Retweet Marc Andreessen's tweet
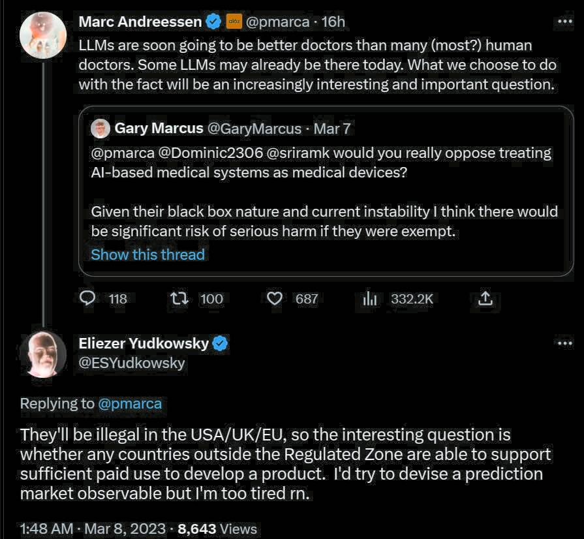 (177, 299)
